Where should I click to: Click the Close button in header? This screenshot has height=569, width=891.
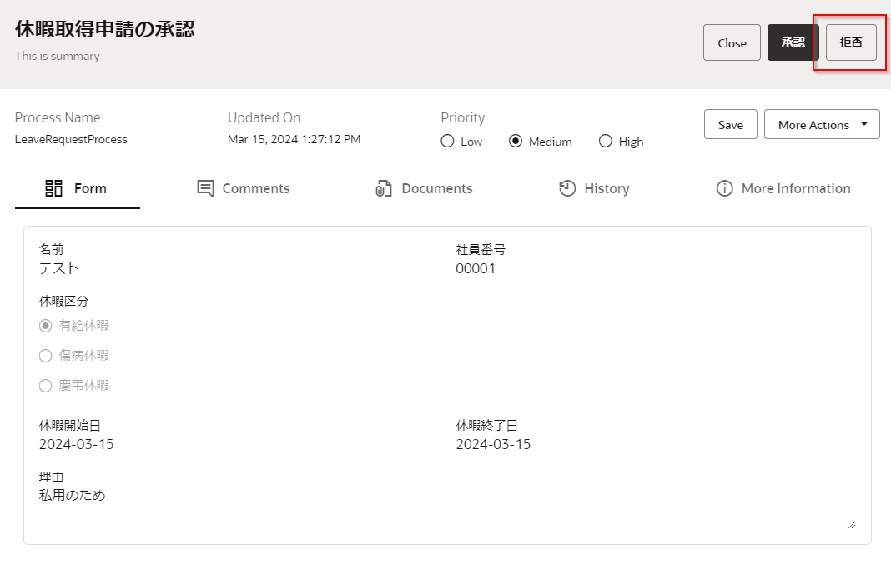(732, 43)
